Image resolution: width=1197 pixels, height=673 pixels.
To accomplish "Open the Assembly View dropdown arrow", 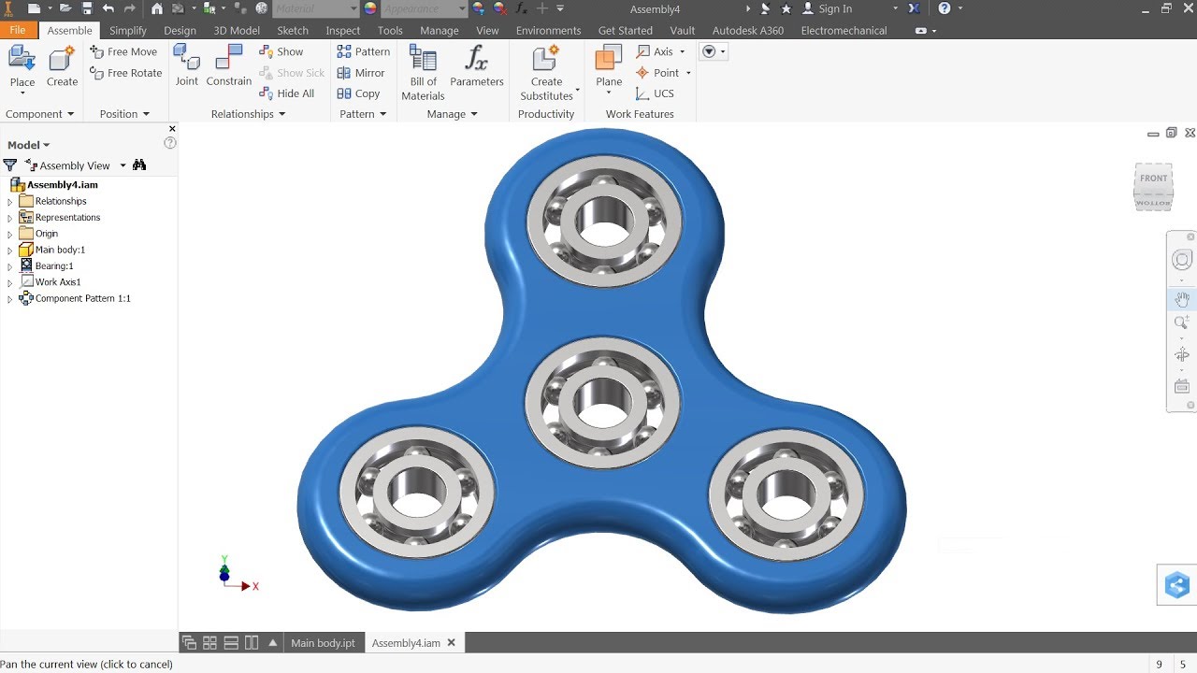I will 123,165.
